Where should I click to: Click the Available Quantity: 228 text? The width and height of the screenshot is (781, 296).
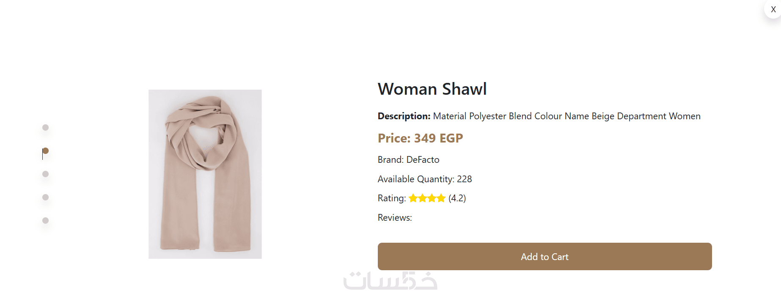pyautogui.click(x=424, y=179)
